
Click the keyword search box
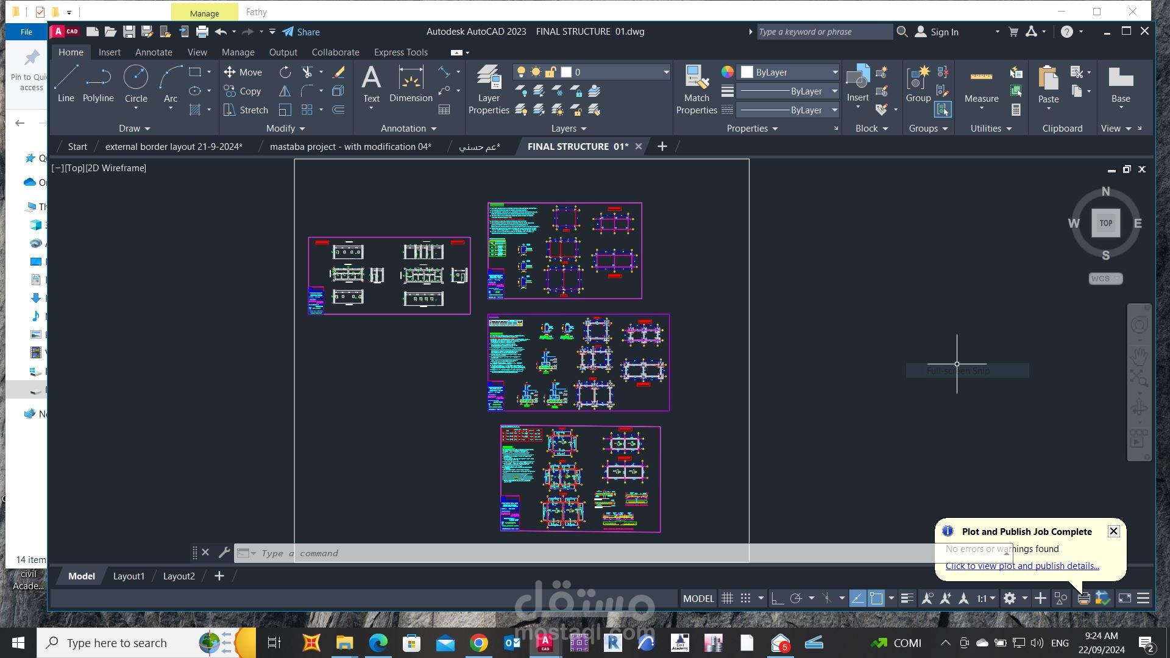click(x=824, y=32)
